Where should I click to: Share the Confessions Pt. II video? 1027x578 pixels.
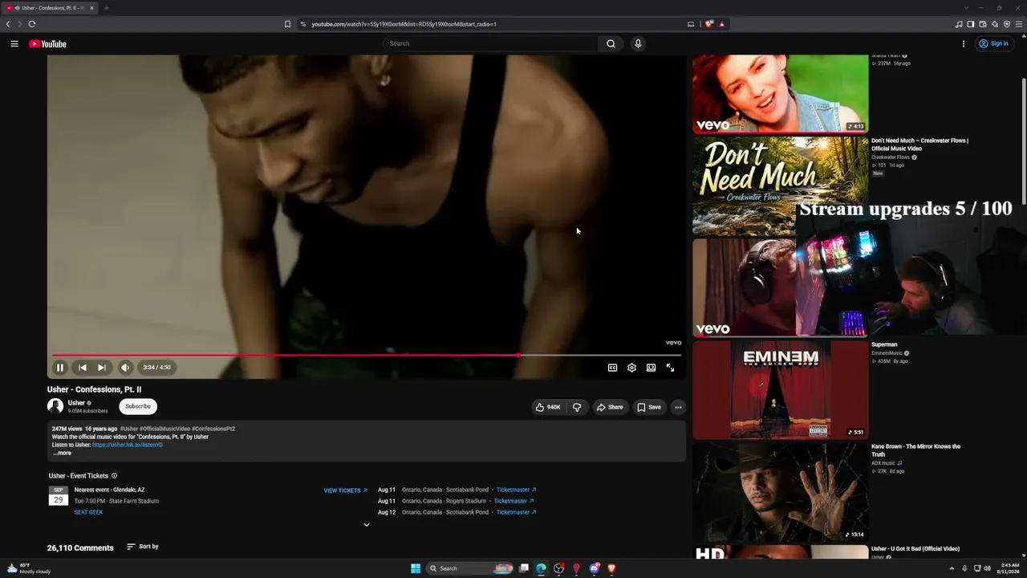609,407
